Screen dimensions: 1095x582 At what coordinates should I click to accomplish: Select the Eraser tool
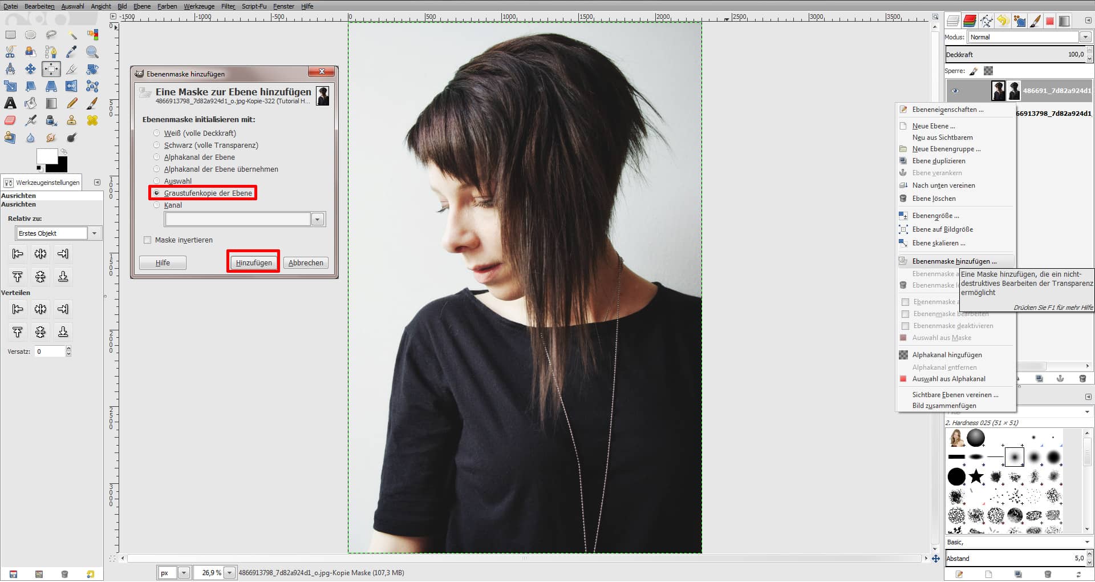[x=10, y=120]
